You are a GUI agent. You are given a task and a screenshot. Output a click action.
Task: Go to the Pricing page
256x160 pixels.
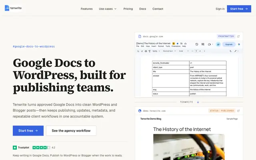[128, 9]
